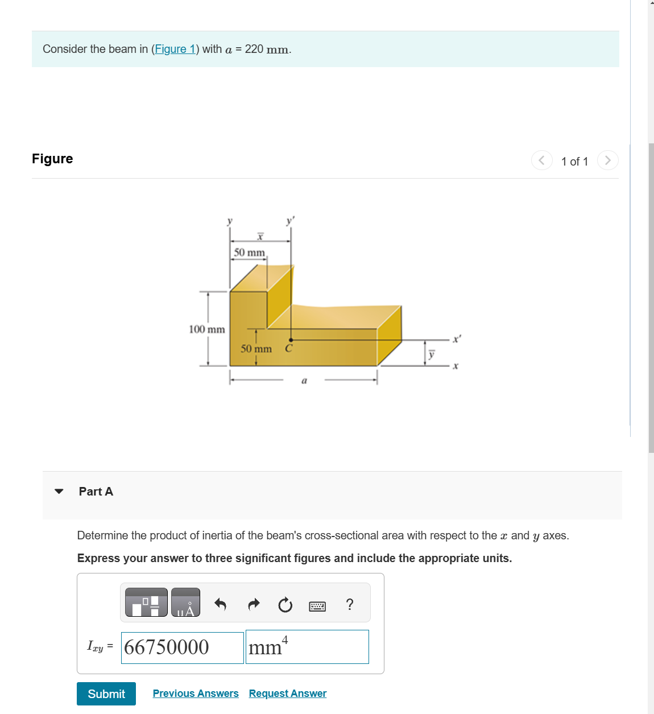Select the units field showing mm^4

(307, 647)
